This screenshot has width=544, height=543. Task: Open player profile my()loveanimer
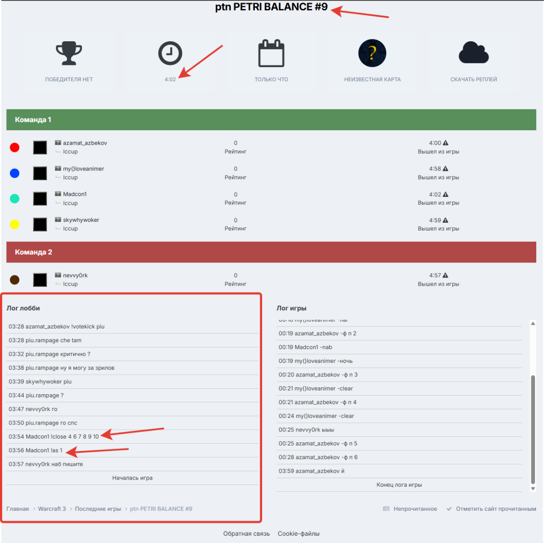point(83,169)
